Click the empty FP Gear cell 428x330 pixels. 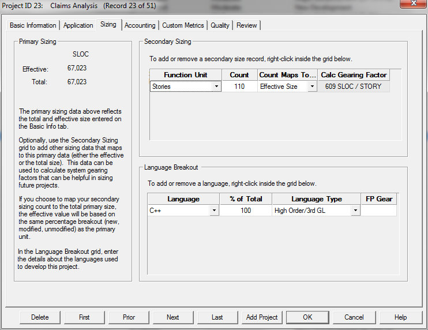click(x=378, y=211)
